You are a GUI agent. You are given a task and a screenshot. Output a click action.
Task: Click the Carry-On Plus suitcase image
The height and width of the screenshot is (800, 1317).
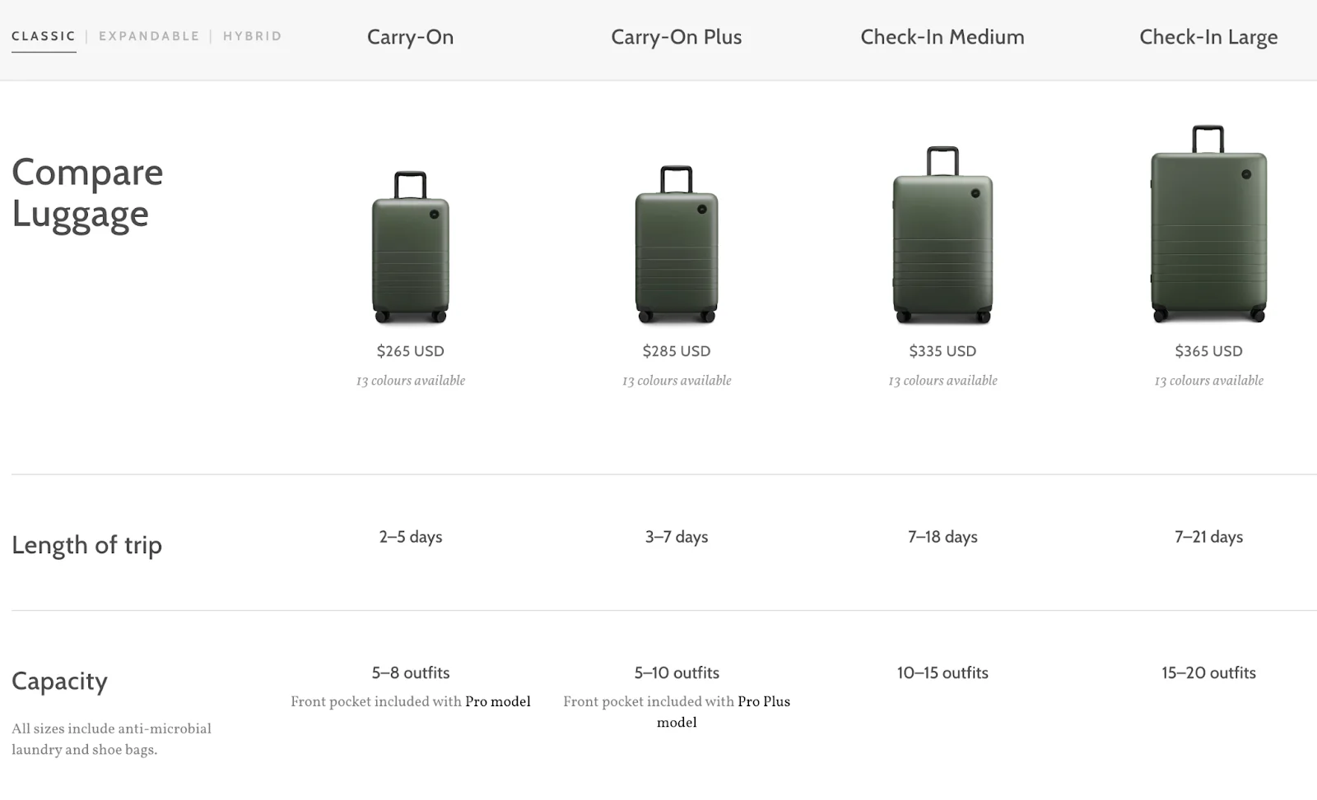pyautogui.click(x=676, y=247)
